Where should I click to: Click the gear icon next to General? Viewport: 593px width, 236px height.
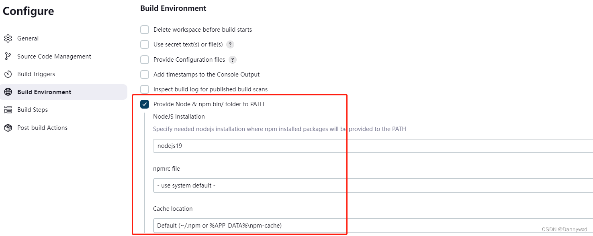(x=7, y=38)
